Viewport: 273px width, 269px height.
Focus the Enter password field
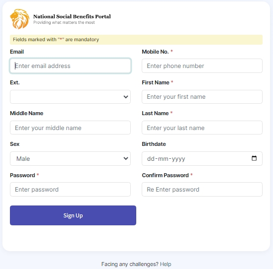tap(70, 190)
